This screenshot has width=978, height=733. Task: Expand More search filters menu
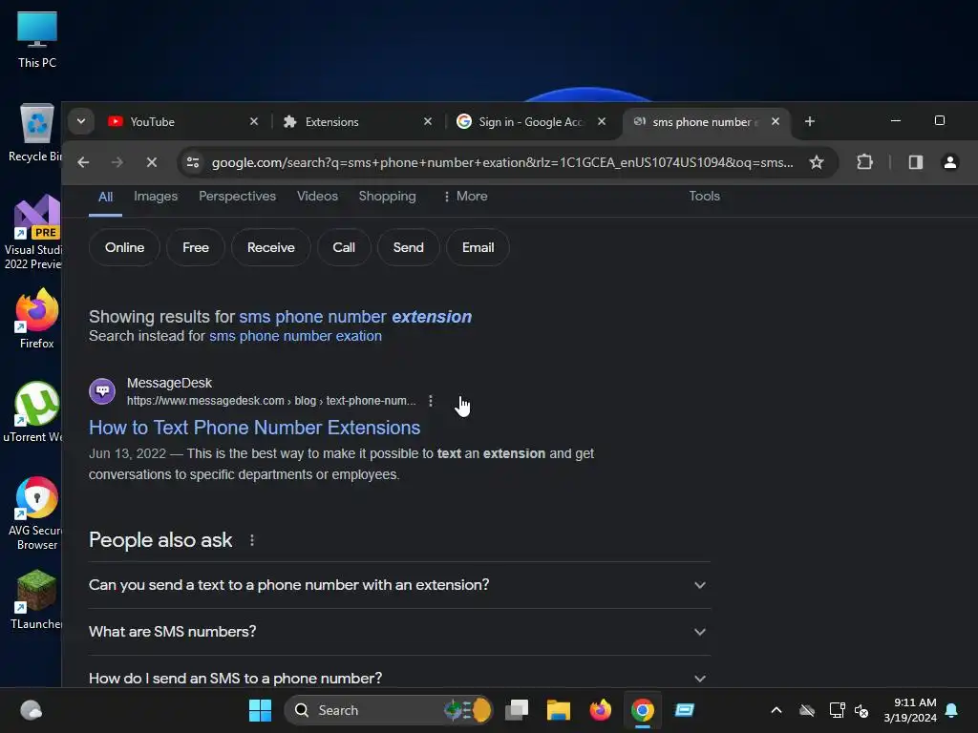tap(465, 197)
